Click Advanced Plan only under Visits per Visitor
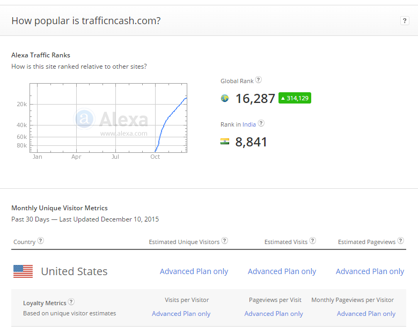Image resolution: width=418 pixels, height=332 pixels. pos(181,314)
